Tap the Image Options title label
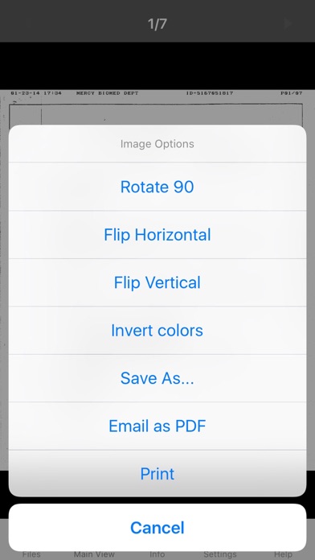Image resolution: width=315 pixels, height=560 pixels. (x=157, y=144)
